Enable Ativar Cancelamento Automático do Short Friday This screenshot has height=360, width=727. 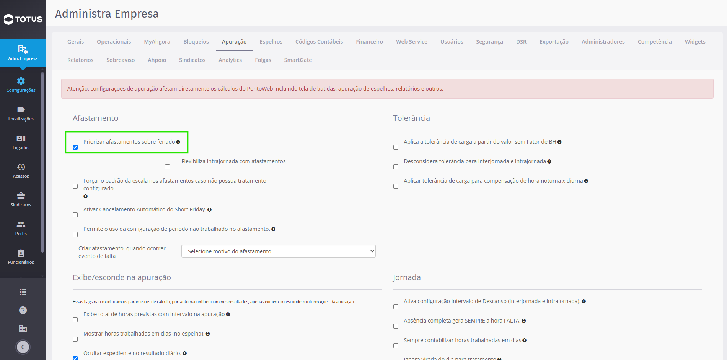(75, 215)
